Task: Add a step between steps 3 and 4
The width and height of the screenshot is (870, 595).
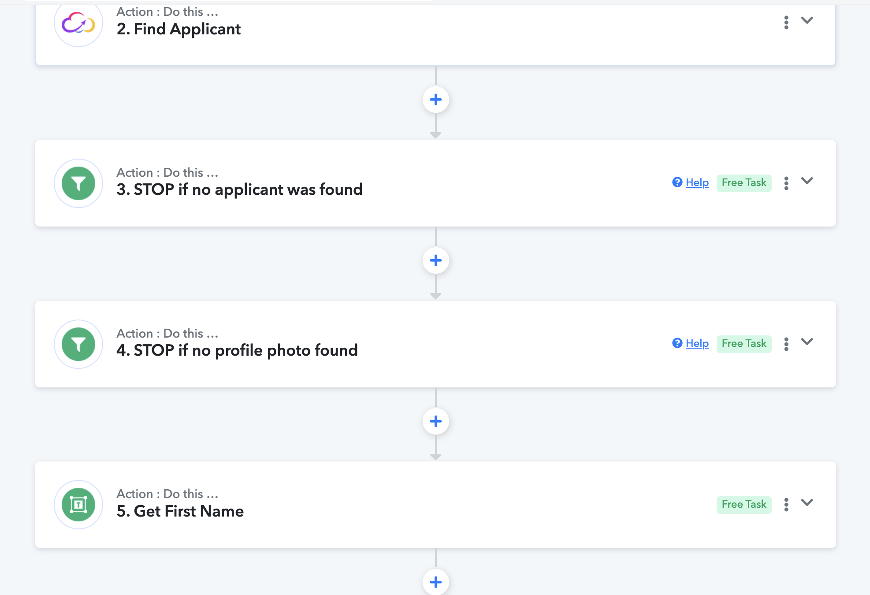Action: click(436, 260)
